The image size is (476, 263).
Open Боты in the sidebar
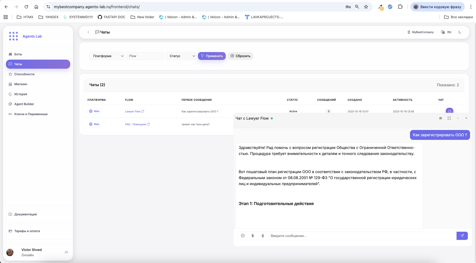click(18, 54)
